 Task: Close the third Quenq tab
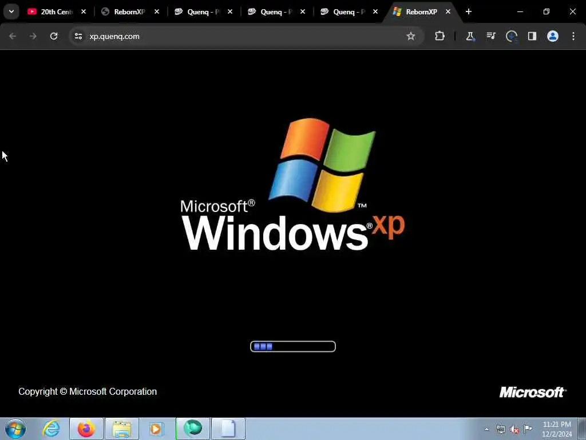pyautogui.click(x=375, y=12)
